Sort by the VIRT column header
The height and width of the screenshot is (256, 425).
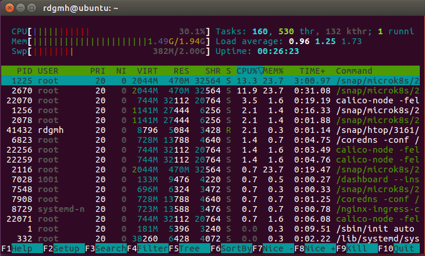click(147, 71)
